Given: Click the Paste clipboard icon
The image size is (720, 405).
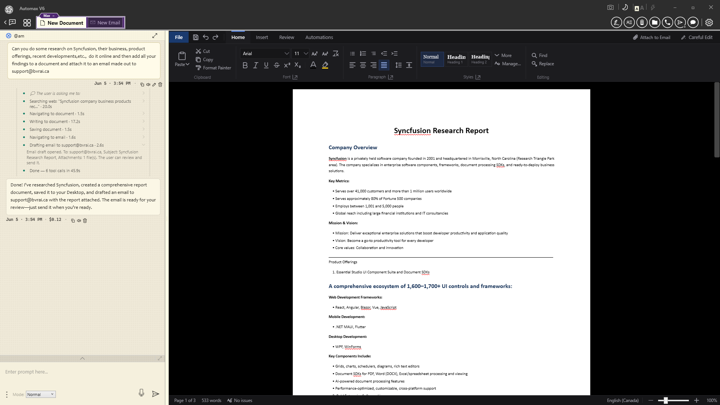Looking at the screenshot, I should coord(182,56).
